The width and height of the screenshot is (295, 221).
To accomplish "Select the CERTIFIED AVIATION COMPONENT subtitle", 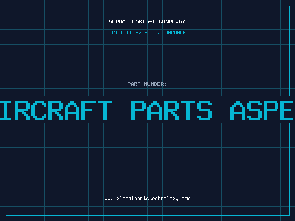I will coord(147,32).
